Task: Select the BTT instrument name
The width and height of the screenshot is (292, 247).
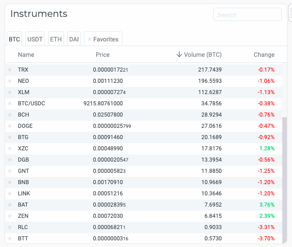Action: [23, 238]
